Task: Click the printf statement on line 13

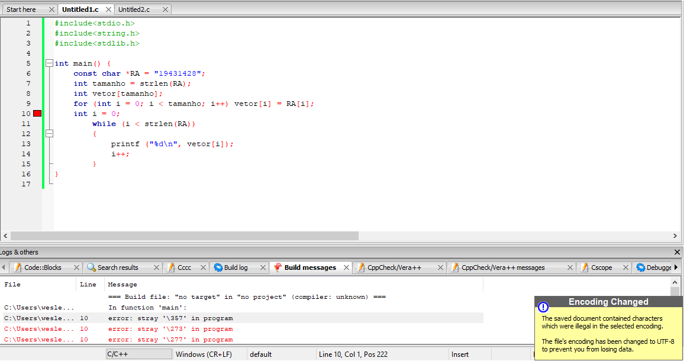Action: tap(173, 144)
